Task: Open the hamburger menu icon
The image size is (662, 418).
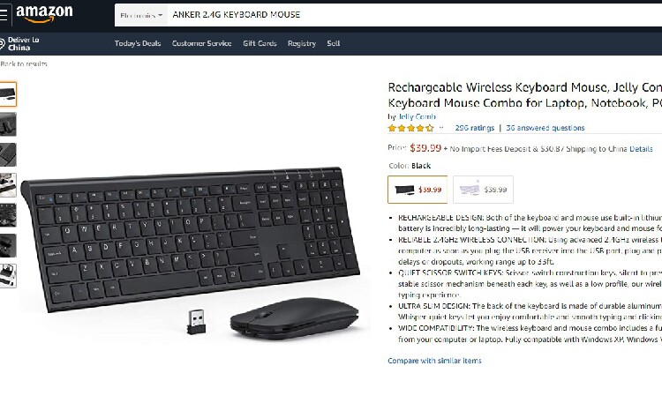Action: pos(4,14)
